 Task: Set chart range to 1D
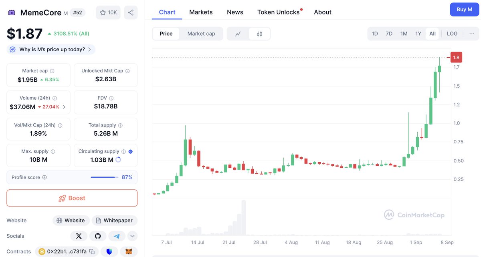tap(375, 34)
